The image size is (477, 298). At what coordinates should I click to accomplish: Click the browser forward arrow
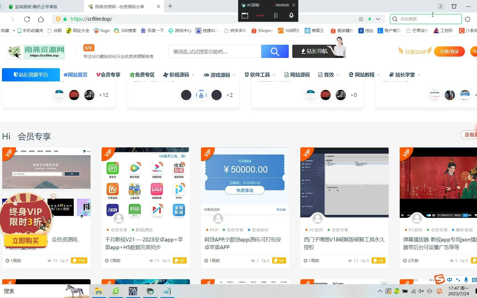tap(12, 19)
